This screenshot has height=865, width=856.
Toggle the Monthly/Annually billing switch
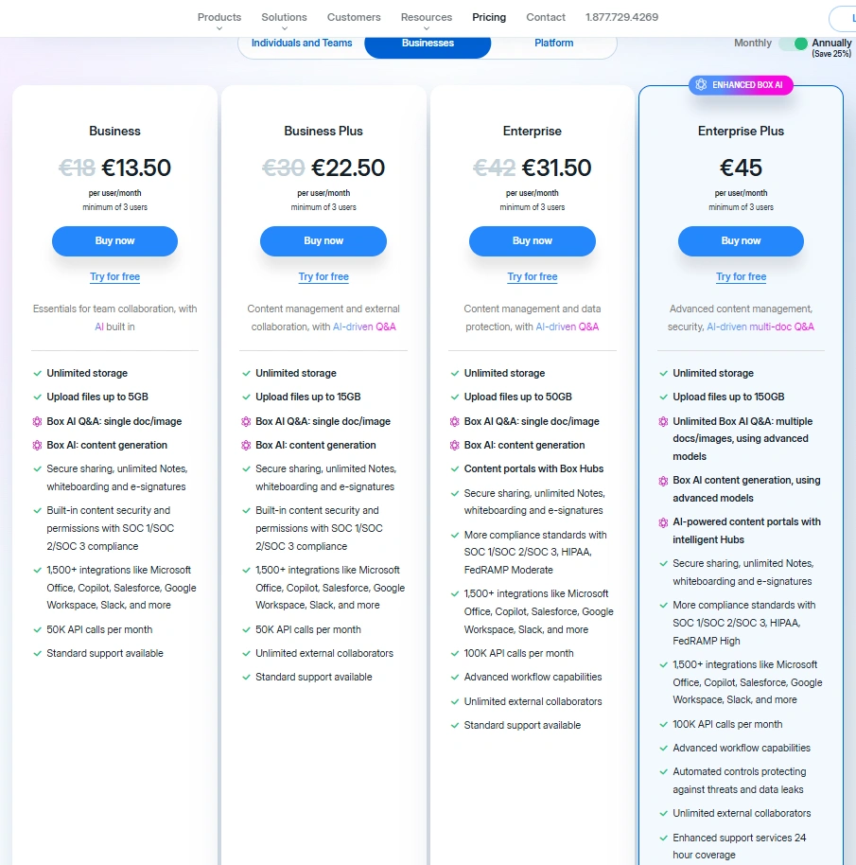tap(794, 43)
